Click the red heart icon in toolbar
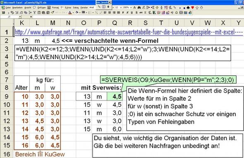The height and width of the screenshot is (158, 244). point(192,7)
